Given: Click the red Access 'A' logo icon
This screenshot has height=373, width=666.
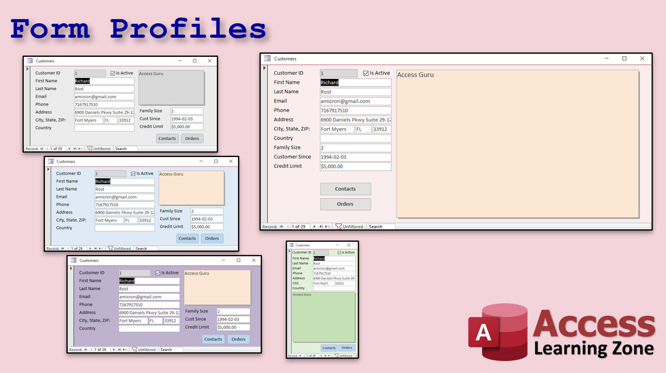Looking at the screenshot, I should (483, 331).
